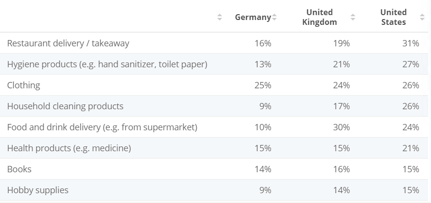
Task: Click the 30% UK food delivery value
Action: pyautogui.click(x=341, y=127)
